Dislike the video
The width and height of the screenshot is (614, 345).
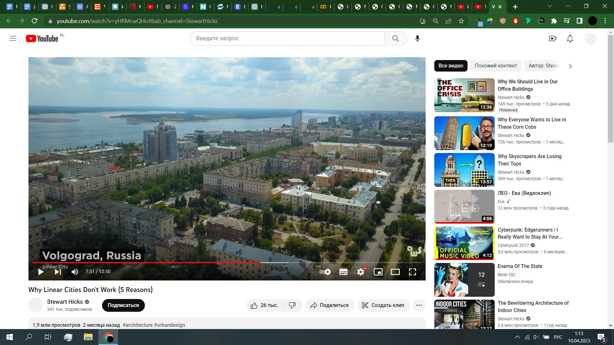coord(292,305)
